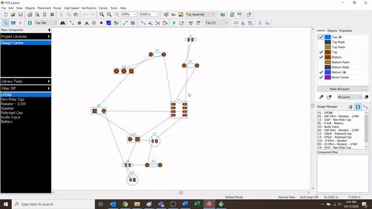Enable the Bottom Mask layer visibility
Viewport: 372px width, 209px height.
[x=321, y=67]
